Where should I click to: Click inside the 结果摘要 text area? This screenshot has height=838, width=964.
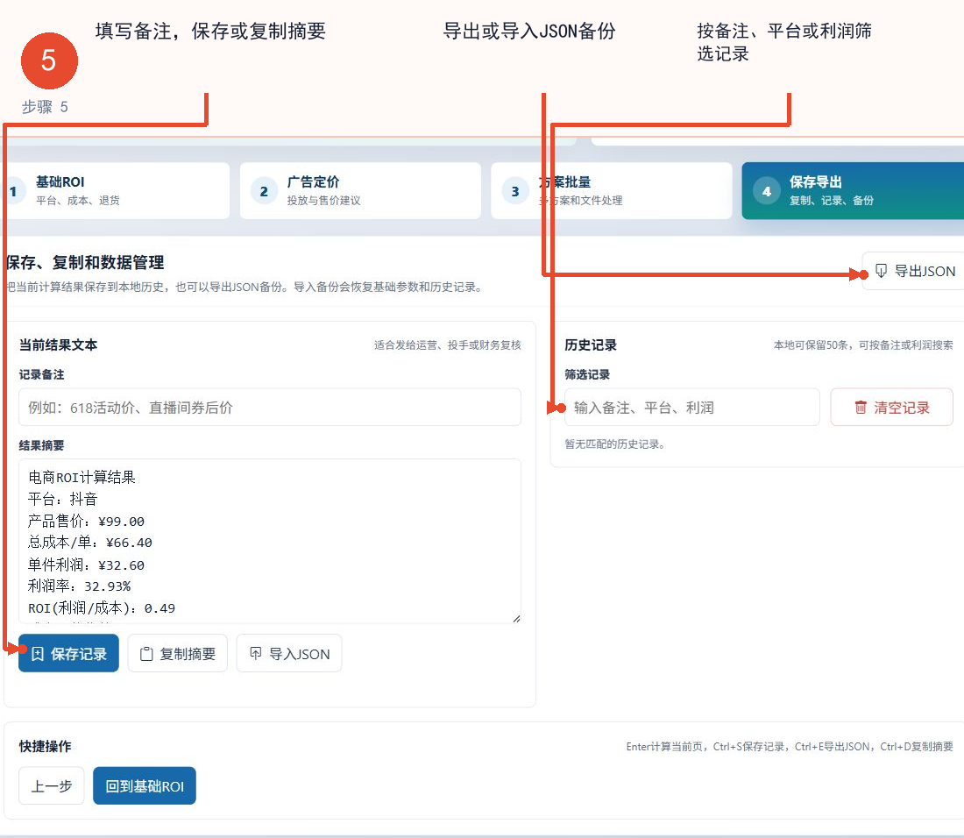270,541
